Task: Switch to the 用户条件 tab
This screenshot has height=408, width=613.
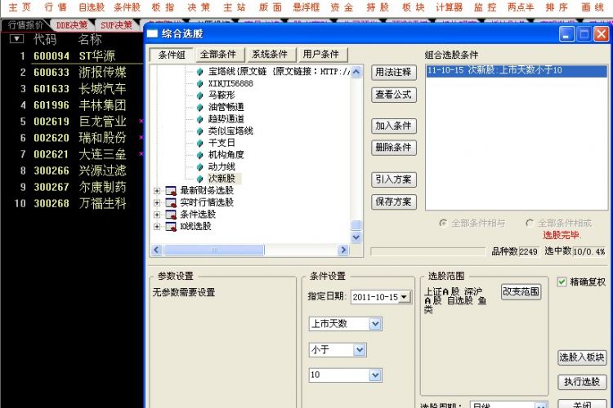Action: [x=321, y=55]
